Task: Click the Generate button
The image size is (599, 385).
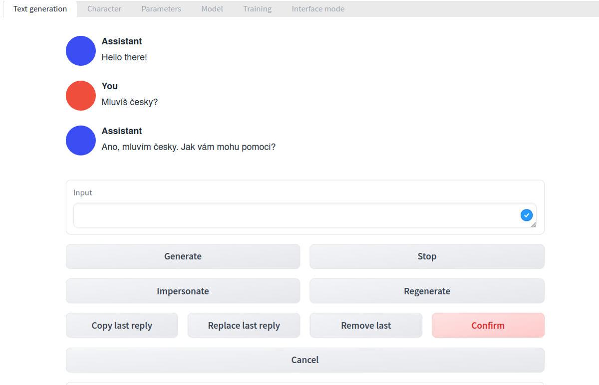Action: pyautogui.click(x=183, y=256)
